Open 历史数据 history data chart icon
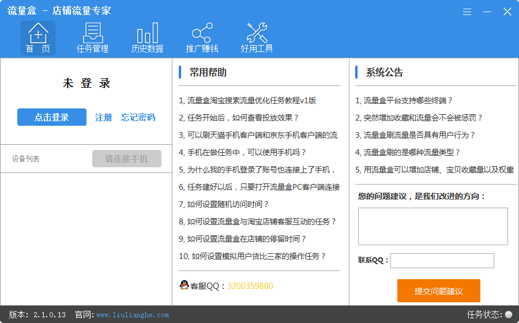 (147, 34)
